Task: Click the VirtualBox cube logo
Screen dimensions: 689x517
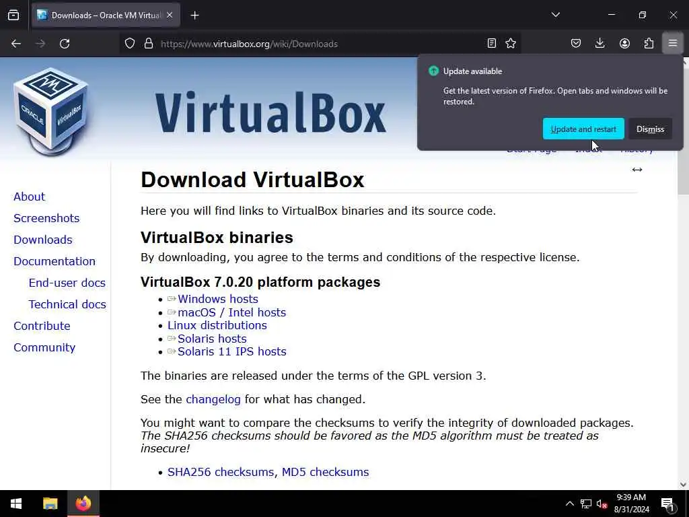Action: tap(51, 112)
